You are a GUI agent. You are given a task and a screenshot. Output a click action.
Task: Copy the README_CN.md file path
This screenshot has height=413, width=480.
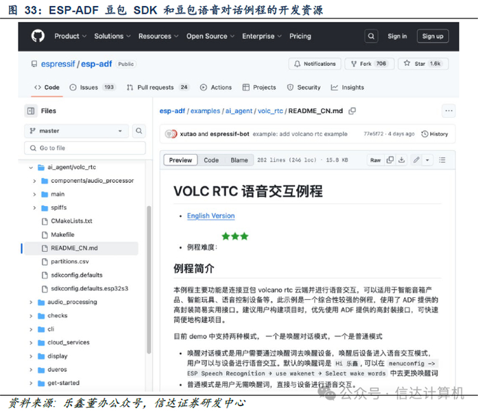pos(352,111)
